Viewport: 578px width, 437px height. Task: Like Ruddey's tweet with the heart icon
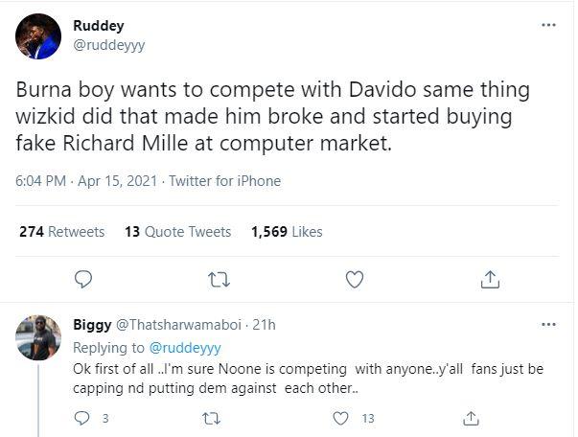pos(355,279)
